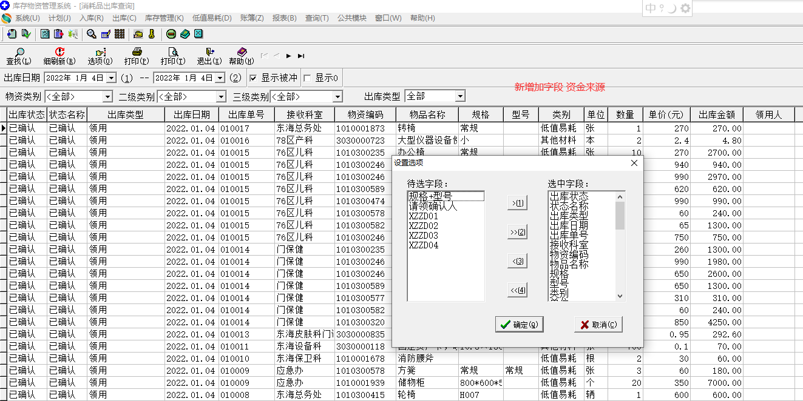Select 规格+型号 in 待选字段 list
This screenshot has height=401, width=803.
pyautogui.click(x=446, y=196)
